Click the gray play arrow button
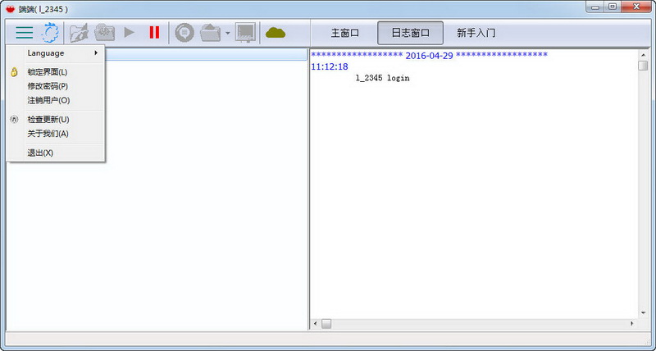 130,32
